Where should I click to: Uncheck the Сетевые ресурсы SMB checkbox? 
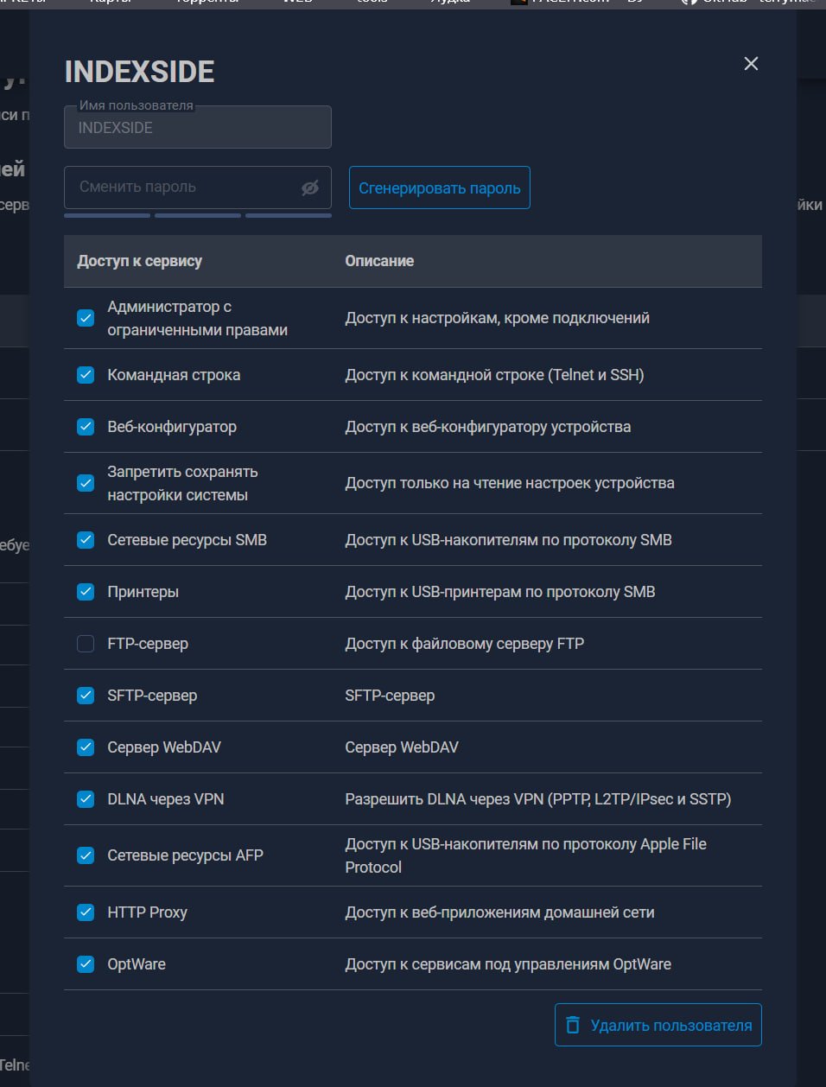pyautogui.click(x=86, y=540)
